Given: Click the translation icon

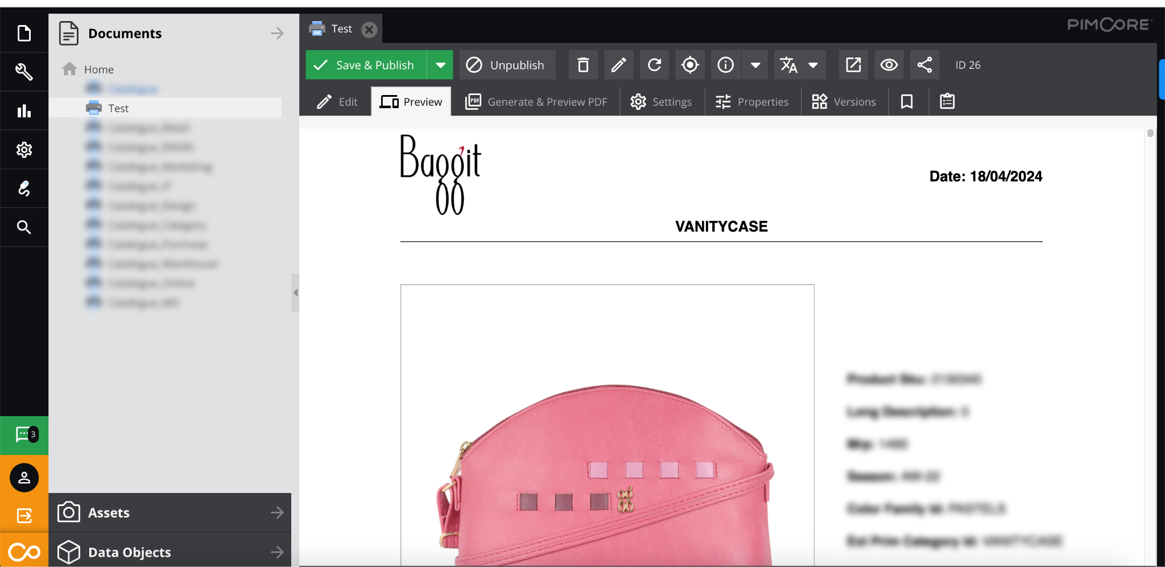Looking at the screenshot, I should (788, 65).
